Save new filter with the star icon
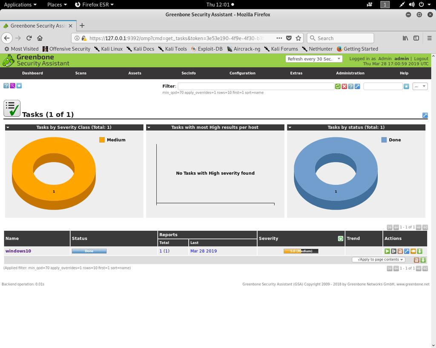Screen dimensions: 436x348 (x=406, y=86)
